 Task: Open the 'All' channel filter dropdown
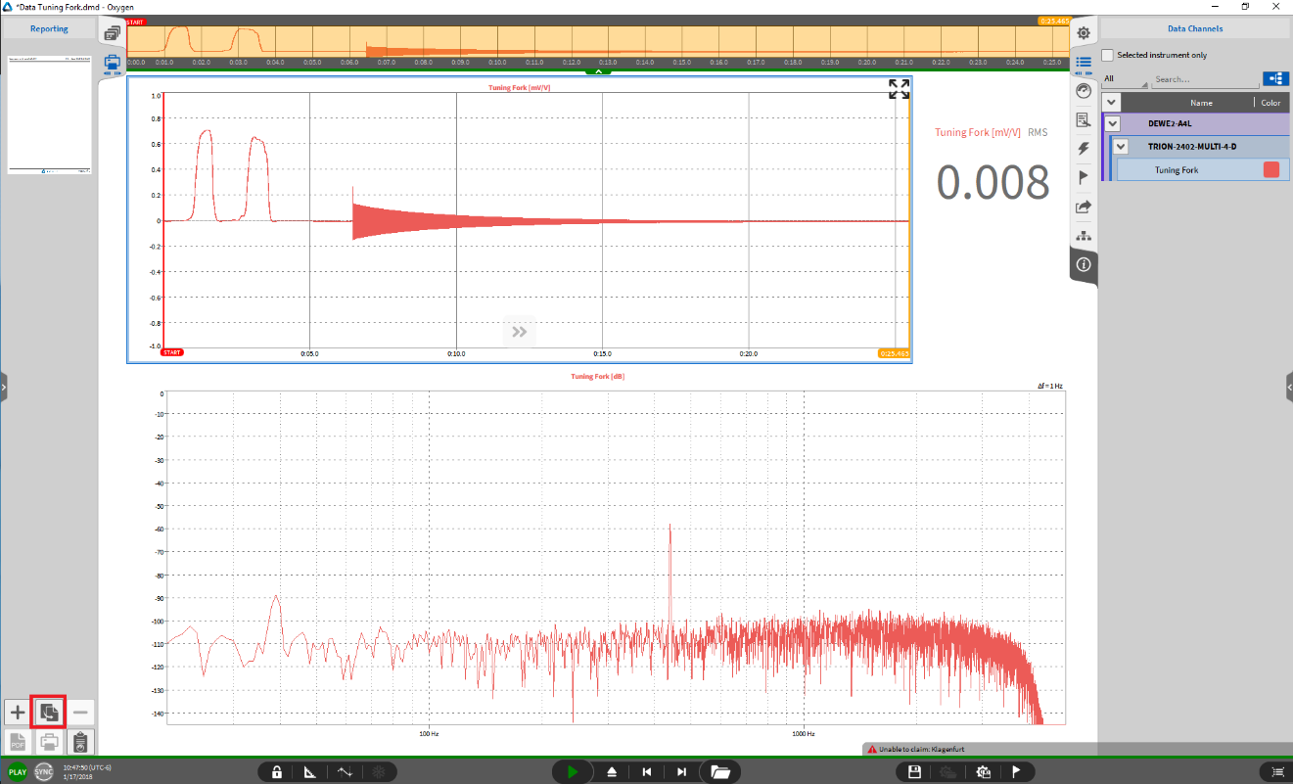pyautogui.click(x=1124, y=80)
